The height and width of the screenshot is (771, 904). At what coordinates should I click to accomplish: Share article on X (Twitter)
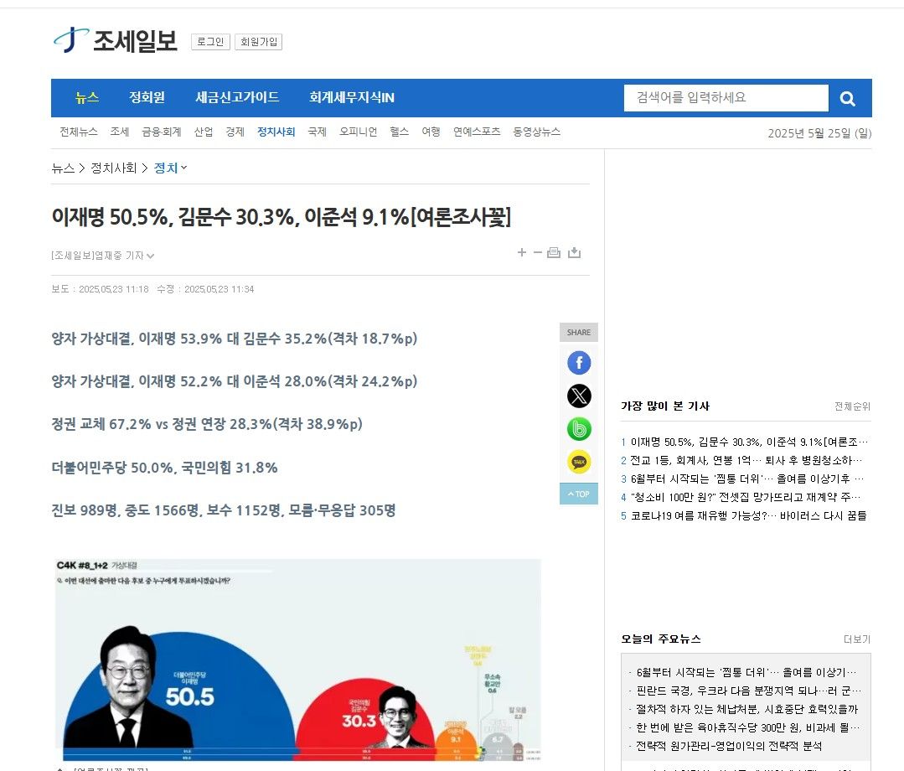[579, 396]
